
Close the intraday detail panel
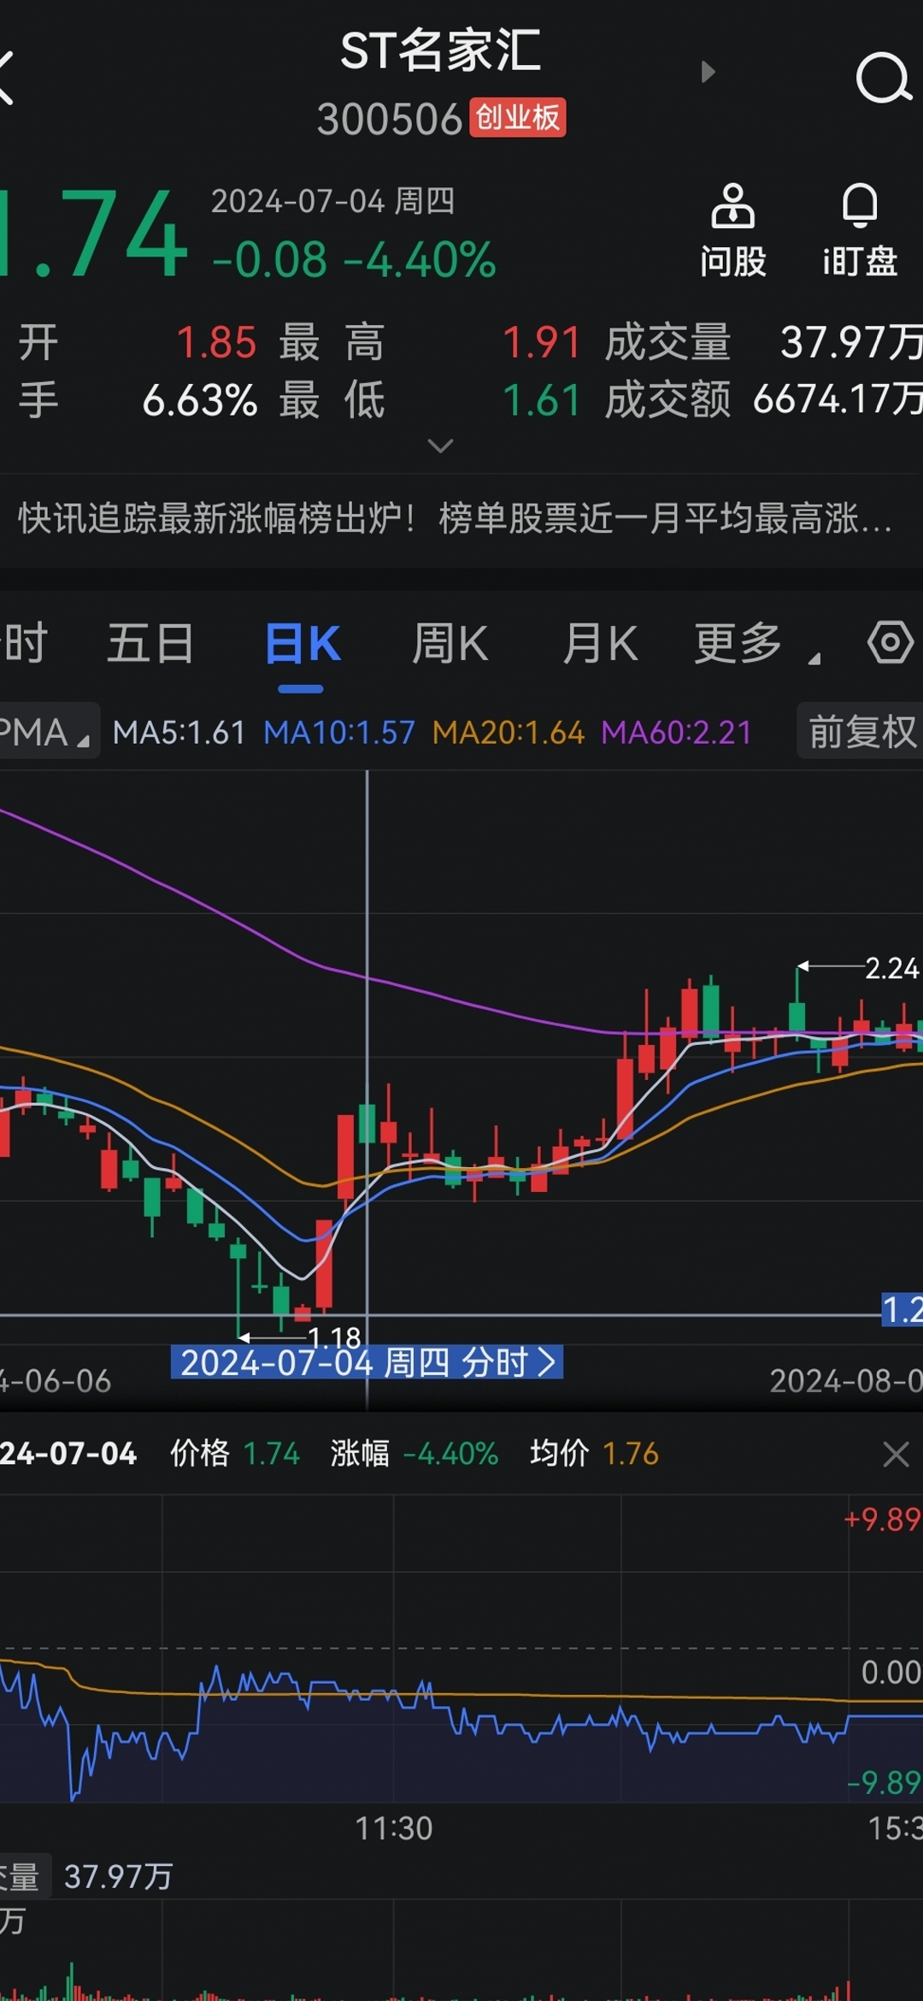(x=896, y=1454)
